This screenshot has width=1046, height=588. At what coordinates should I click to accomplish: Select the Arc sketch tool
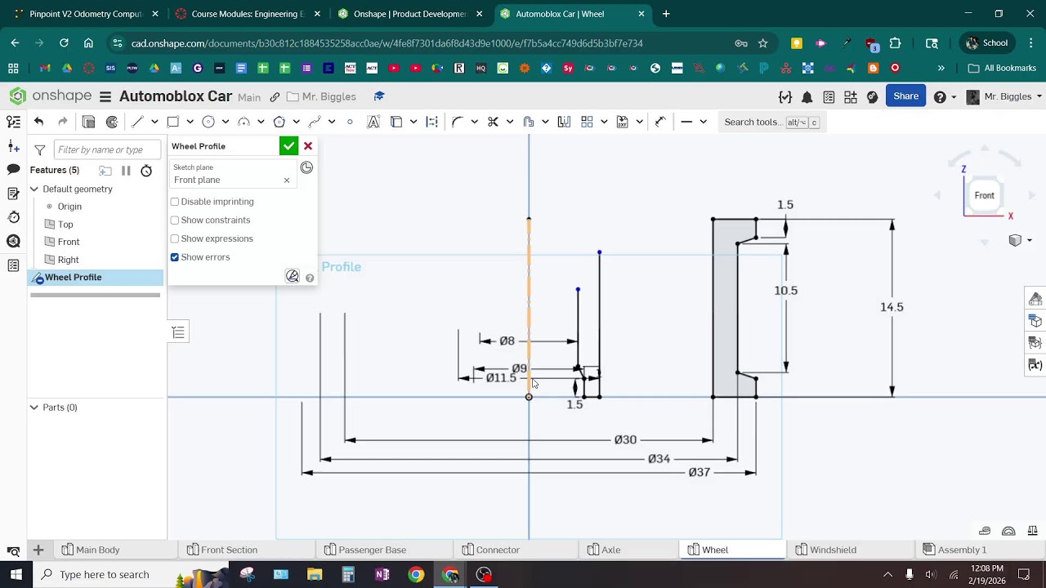[x=244, y=122]
